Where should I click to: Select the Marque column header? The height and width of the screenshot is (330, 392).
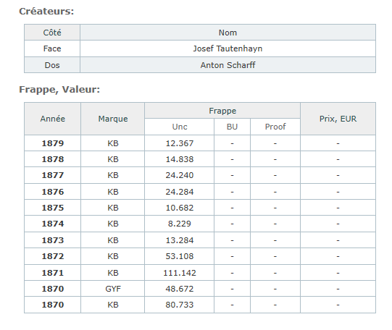pos(113,119)
